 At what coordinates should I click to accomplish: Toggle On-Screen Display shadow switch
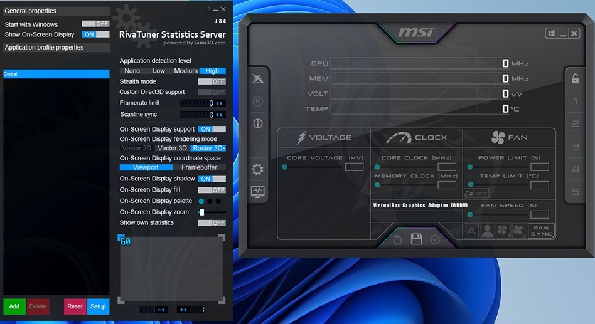pyautogui.click(x=212, y=179)
